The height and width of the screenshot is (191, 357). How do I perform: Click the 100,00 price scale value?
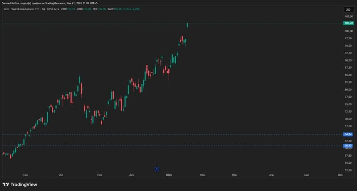coord(349,31)
